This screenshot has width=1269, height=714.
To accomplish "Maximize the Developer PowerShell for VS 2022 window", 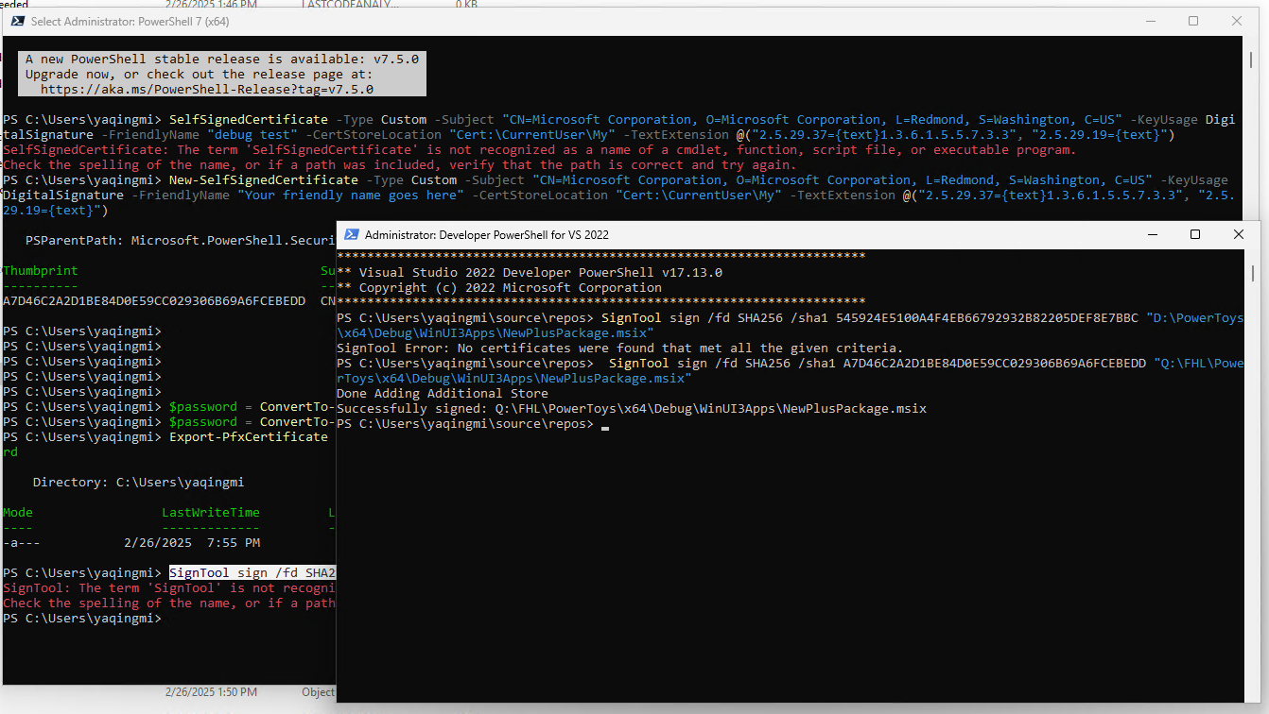I will [x=1194, y=234].
